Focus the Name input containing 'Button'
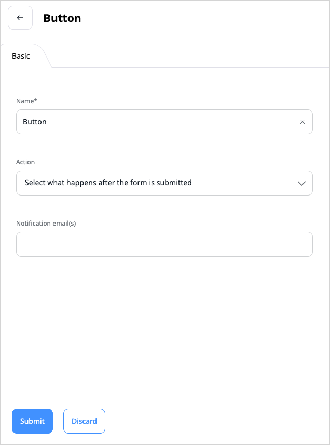The width and height of the screenshot is (330, 445). point(156,122)
